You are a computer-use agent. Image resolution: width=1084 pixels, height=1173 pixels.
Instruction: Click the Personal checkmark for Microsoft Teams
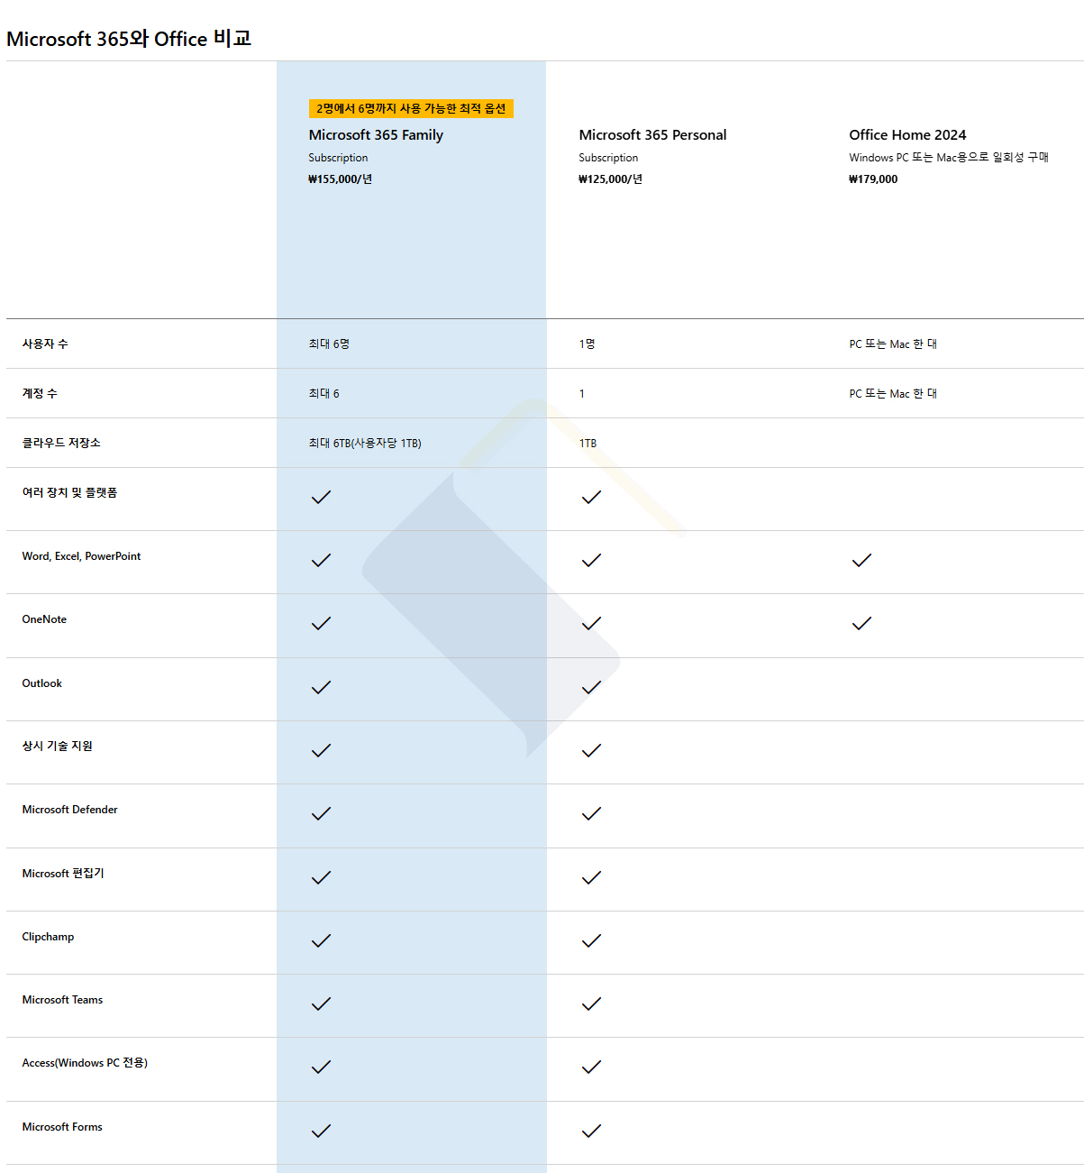pyautogui.click(x=591, y=1004)
